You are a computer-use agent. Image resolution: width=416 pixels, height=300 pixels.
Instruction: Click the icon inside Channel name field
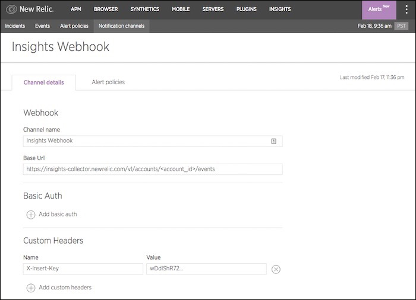pyautogui.click(x=273, y=141)
